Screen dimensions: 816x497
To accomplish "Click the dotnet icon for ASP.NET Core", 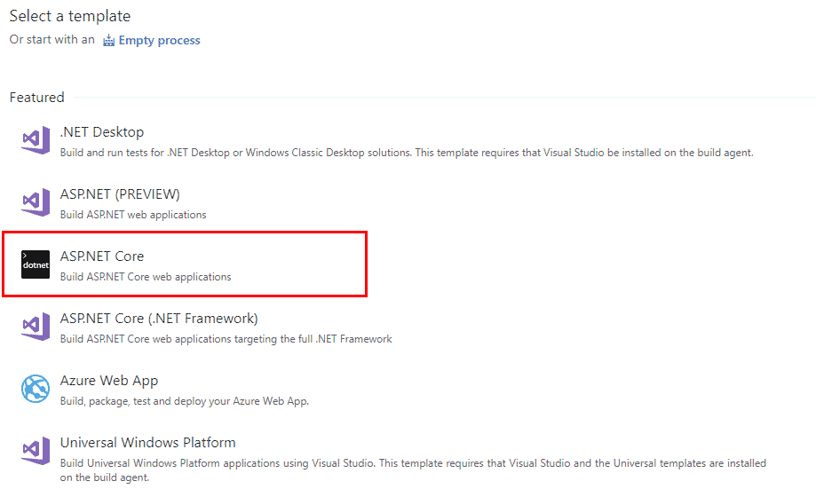I will tap(36, 264).
